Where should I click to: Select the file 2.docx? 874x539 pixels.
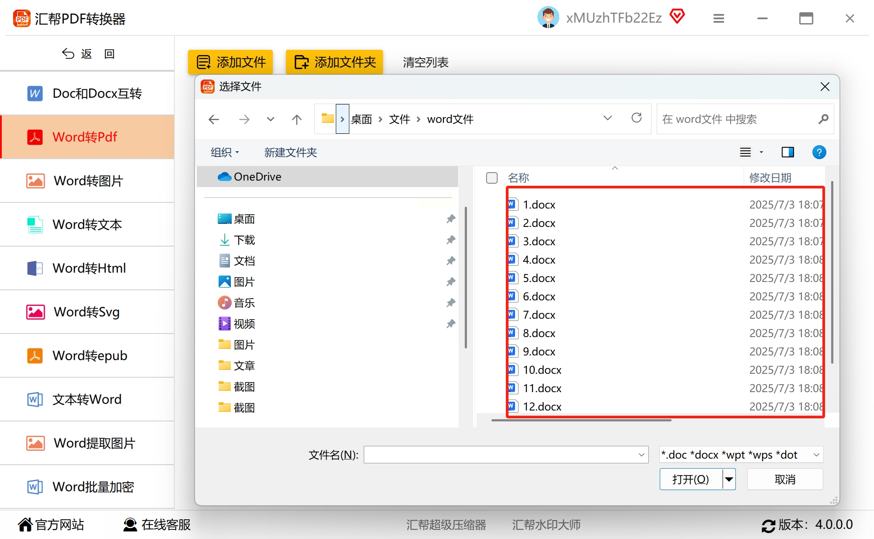click(x=539, y=223)
